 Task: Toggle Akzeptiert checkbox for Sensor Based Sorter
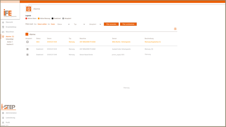pyautogui.click(x=27, y=55)
